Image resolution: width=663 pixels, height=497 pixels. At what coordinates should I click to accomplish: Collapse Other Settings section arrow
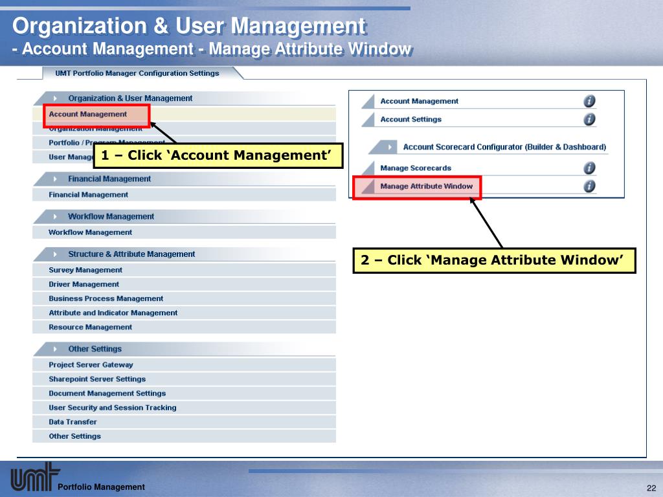point(55,349)
